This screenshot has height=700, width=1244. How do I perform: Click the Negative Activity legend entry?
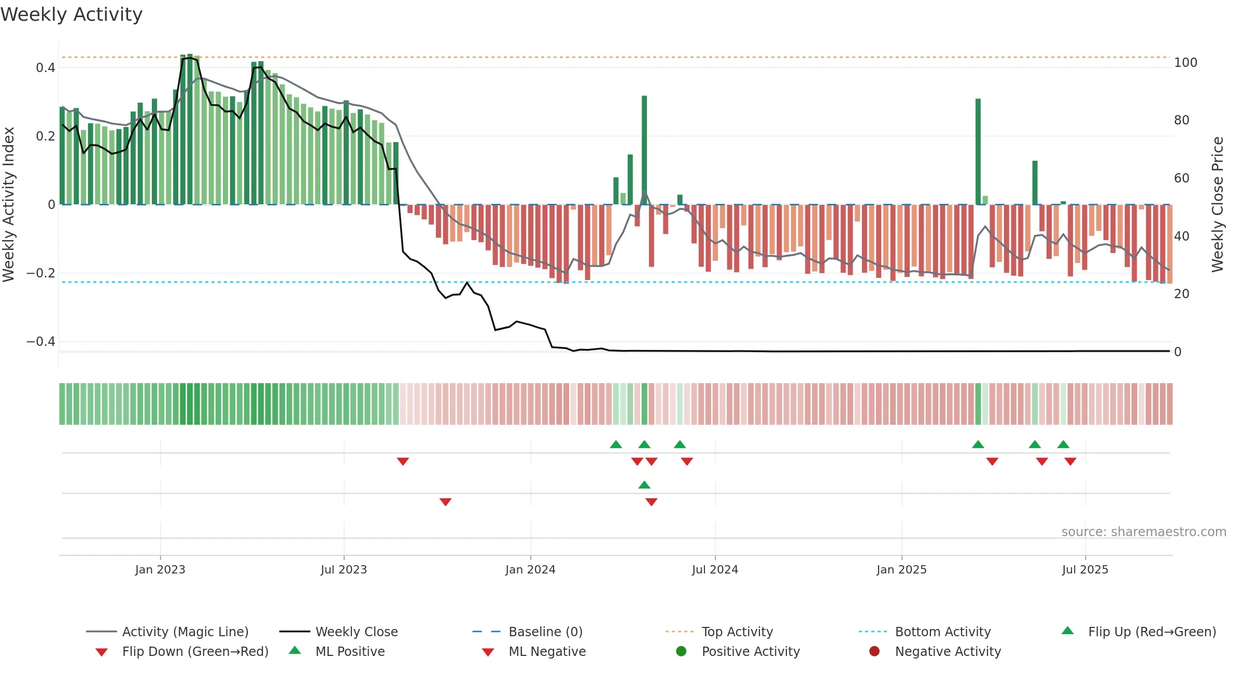coord(935,651)
